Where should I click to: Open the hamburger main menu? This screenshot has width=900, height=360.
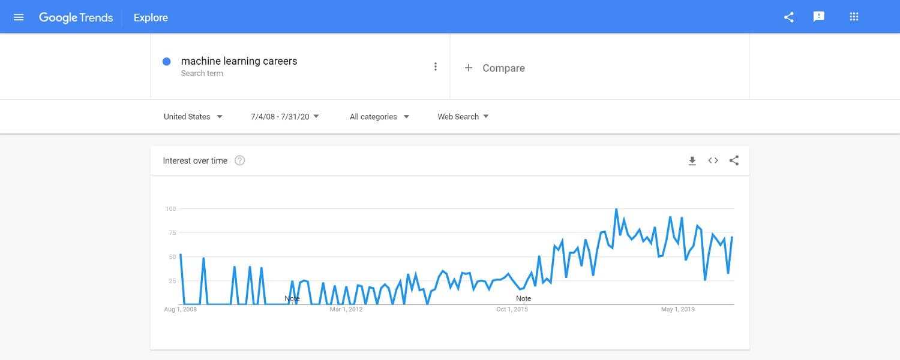point(19,17)
